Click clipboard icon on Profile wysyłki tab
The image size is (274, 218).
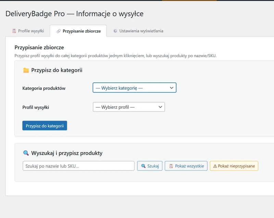click(x=14, y=31)
